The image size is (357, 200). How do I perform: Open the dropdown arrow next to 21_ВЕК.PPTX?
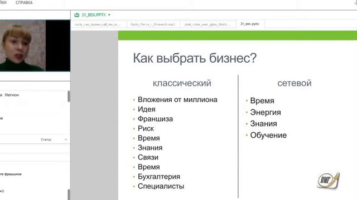point(109,15)
